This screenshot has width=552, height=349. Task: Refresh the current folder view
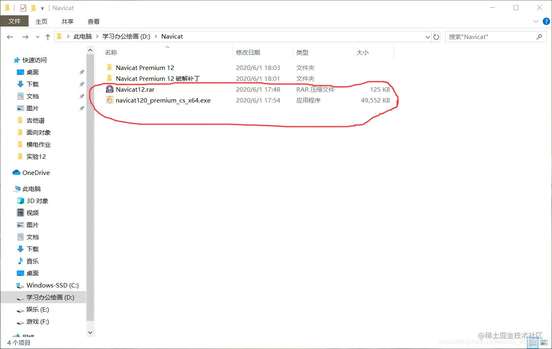pyautogui.click(x=436, y=37)
